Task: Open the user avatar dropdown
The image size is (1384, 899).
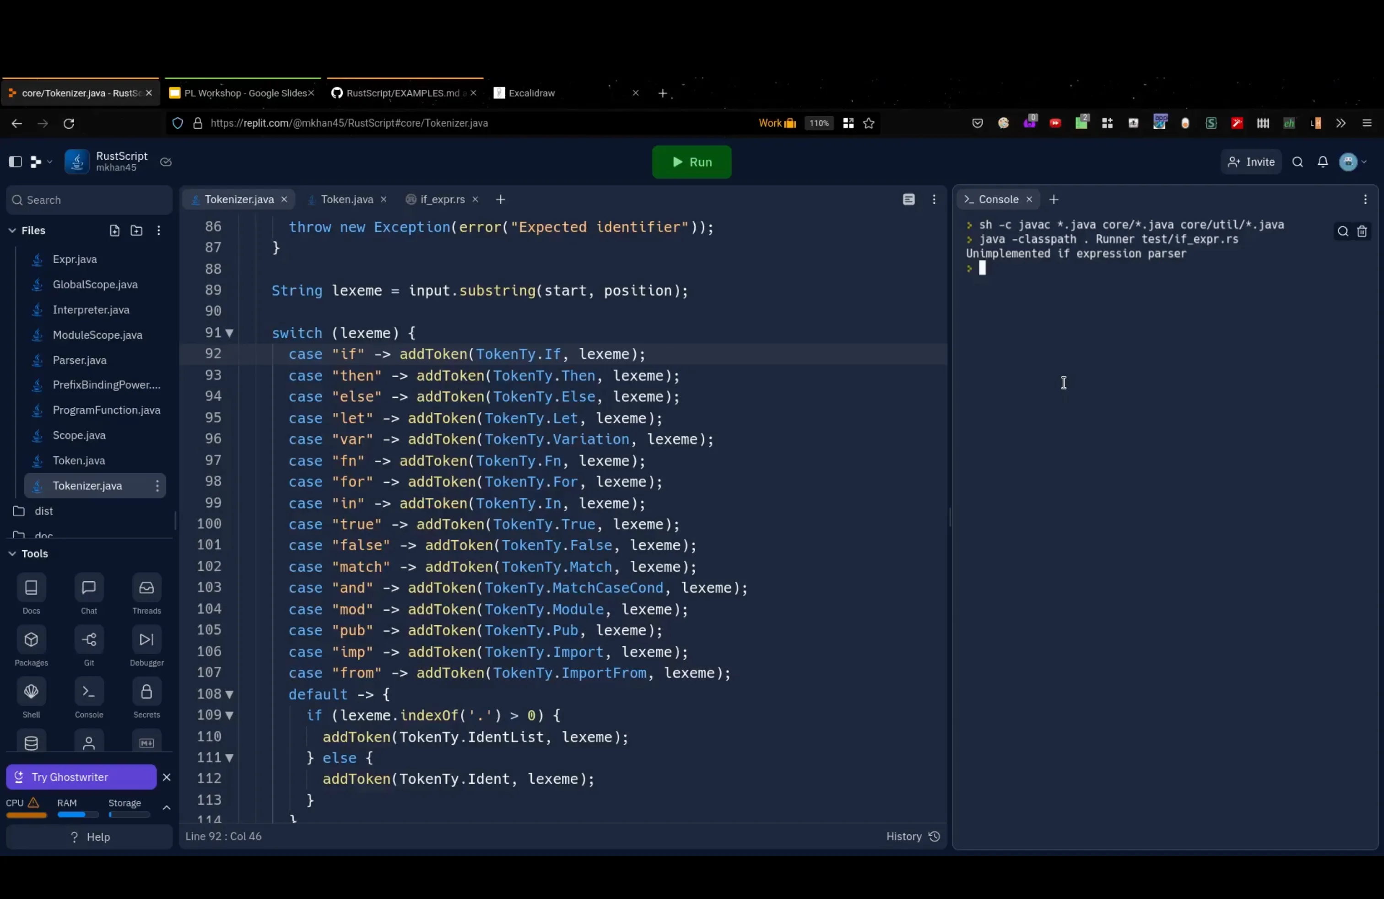Action: [x=1352, y=162]
